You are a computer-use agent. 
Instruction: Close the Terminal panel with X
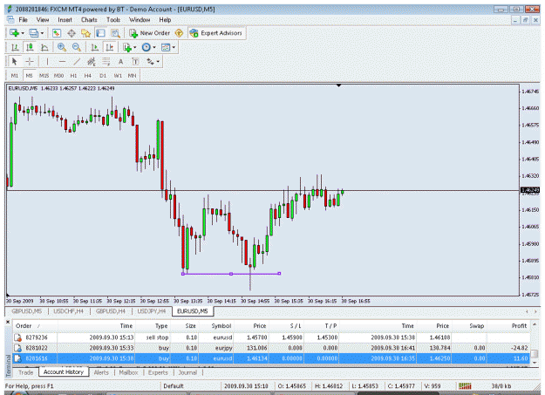(x=8, y=323)
